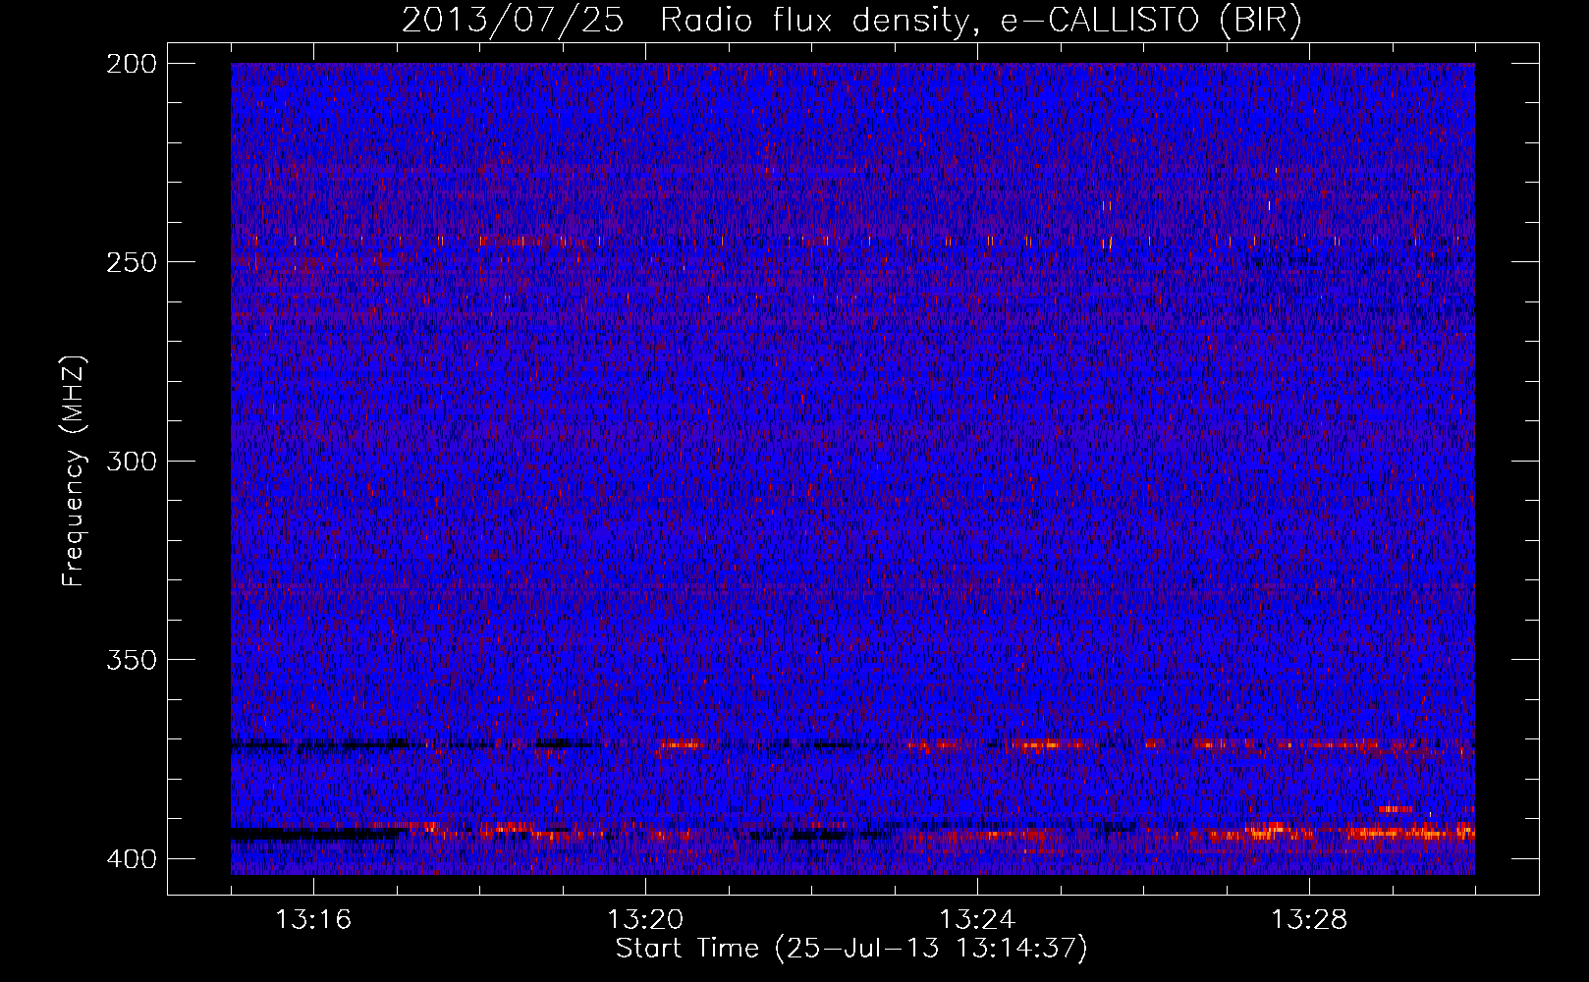Click the 350 frequency tick label
Image resolution: width=1589 pixels, height=982 pixels.
pyautogui.click(x=131, y=659)
